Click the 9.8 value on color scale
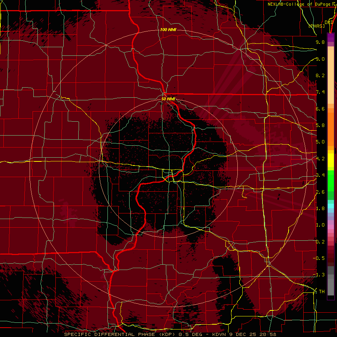Image resolution: width=337 pixels, height=337 pixels. 320,42
